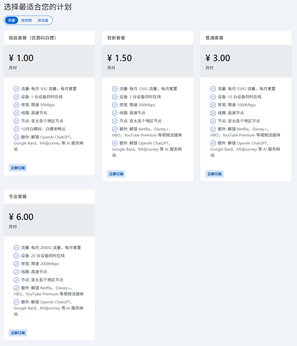Screen dimensions: 297x346
Task: Click the 保底套餐（优惠码白嫖）plan title
Action: click(33, 38)
